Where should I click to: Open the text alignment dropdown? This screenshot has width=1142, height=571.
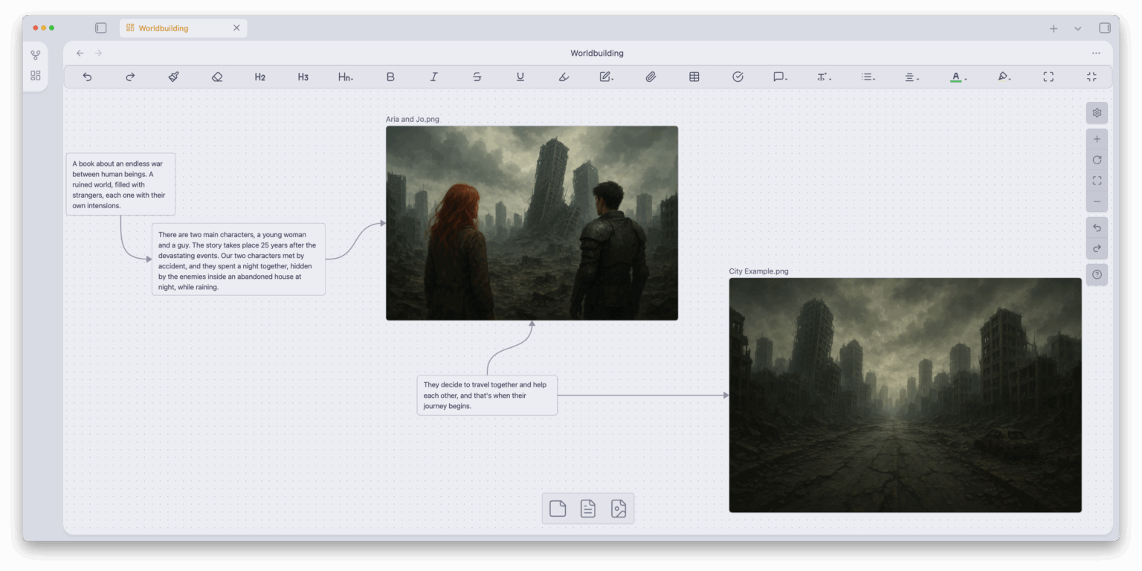click(912, 76)
